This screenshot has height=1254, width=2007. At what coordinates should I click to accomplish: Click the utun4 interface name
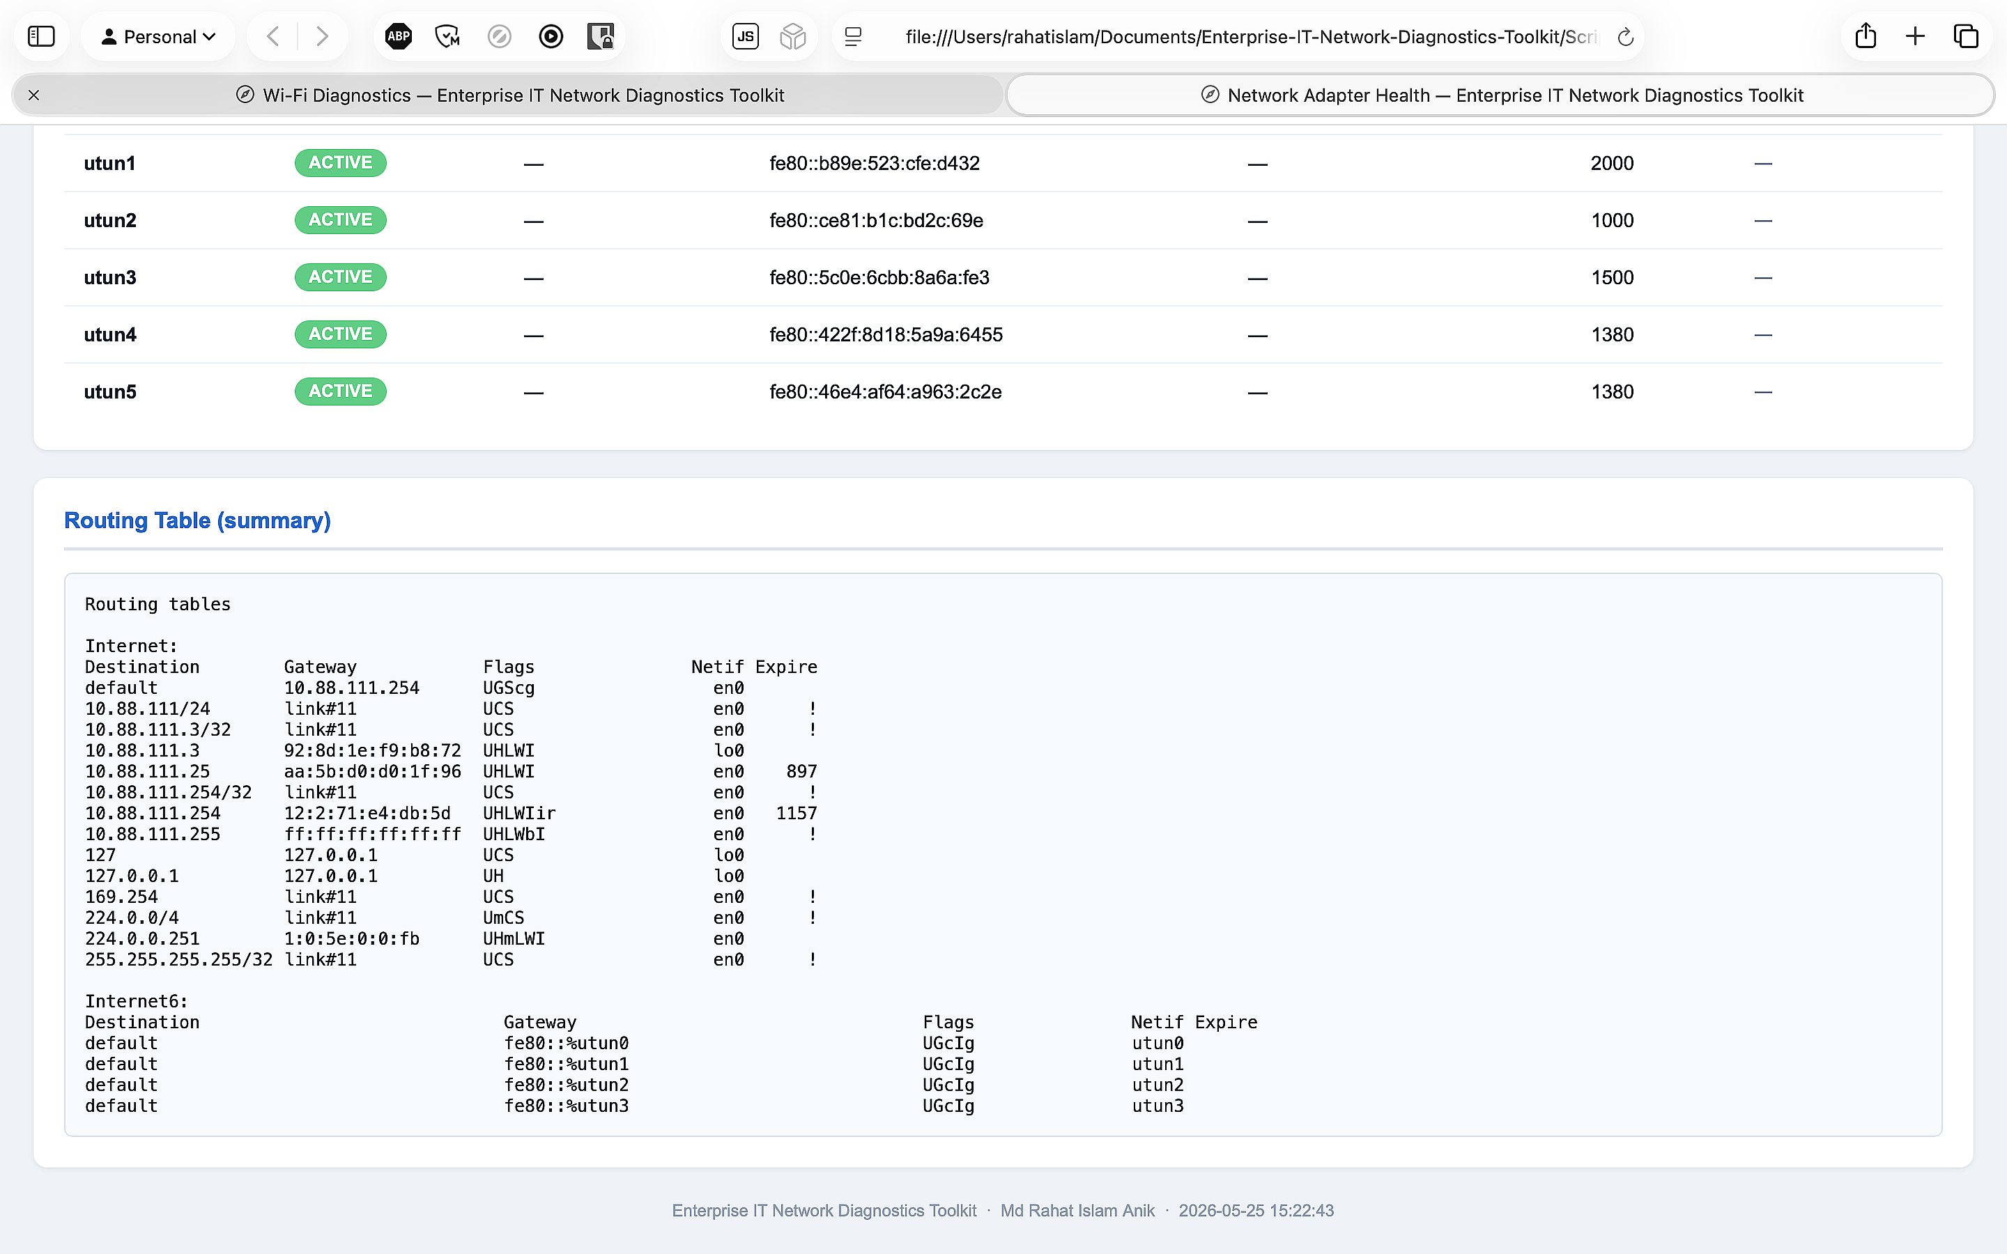[x=109, y=335]
